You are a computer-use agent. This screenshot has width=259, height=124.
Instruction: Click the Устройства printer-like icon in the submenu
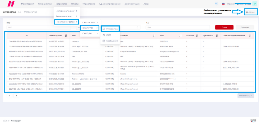click(x=104, y=29)
